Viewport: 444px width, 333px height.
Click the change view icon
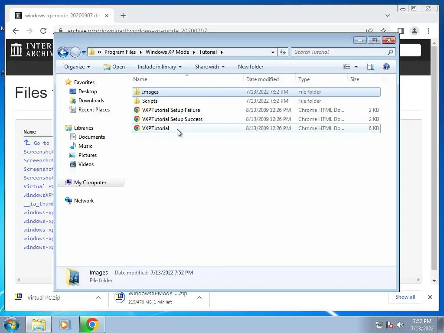coord(346,67)
